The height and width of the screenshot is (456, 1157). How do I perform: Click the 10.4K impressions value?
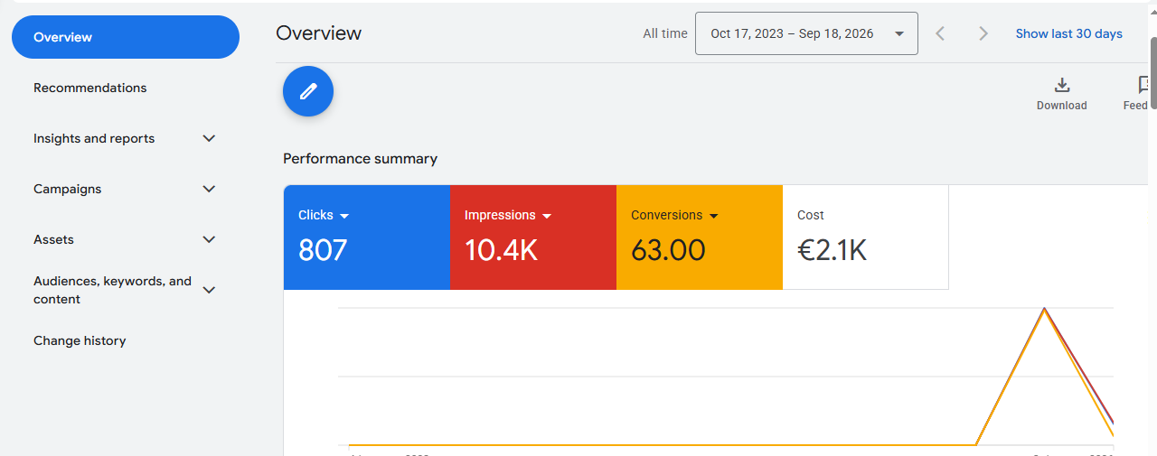501,250
